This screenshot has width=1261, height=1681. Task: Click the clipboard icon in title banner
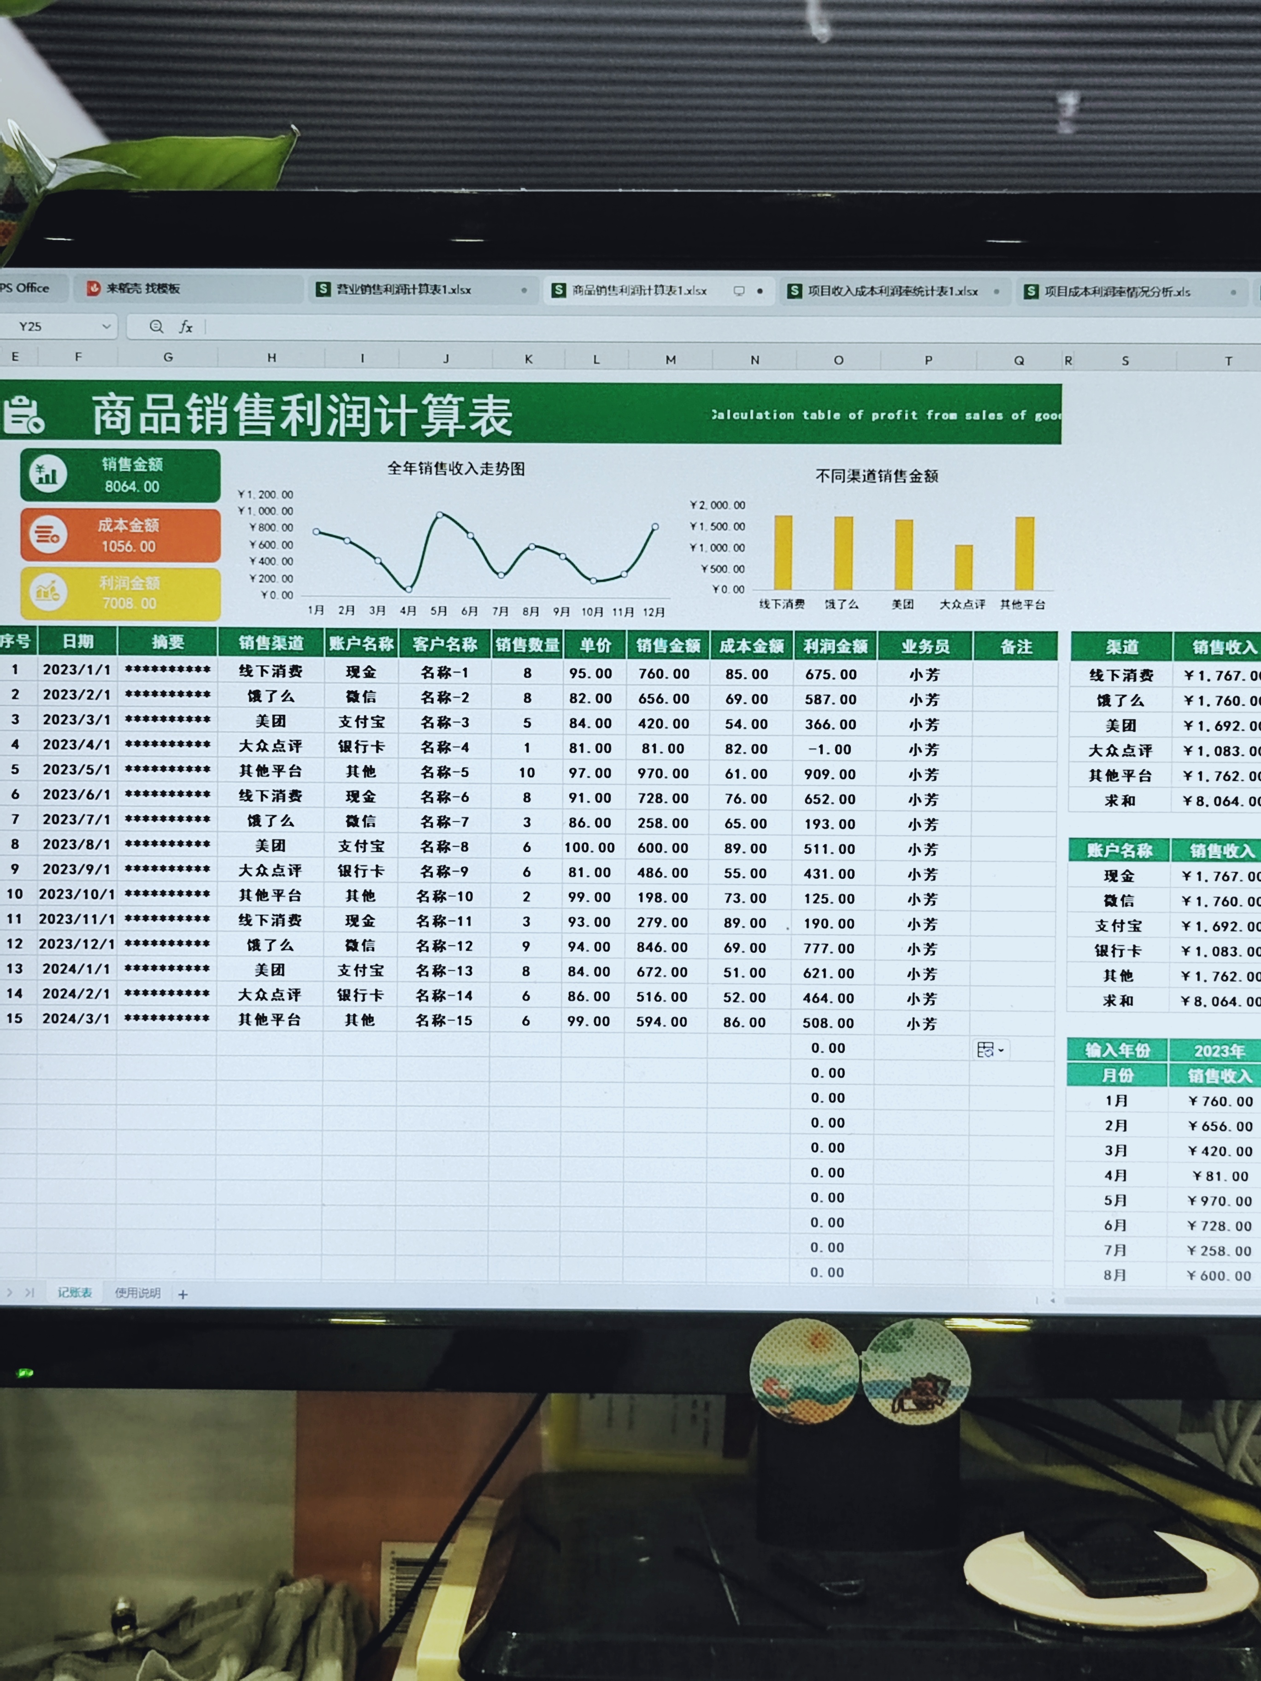pyautogui.click(x=23, y=415)
